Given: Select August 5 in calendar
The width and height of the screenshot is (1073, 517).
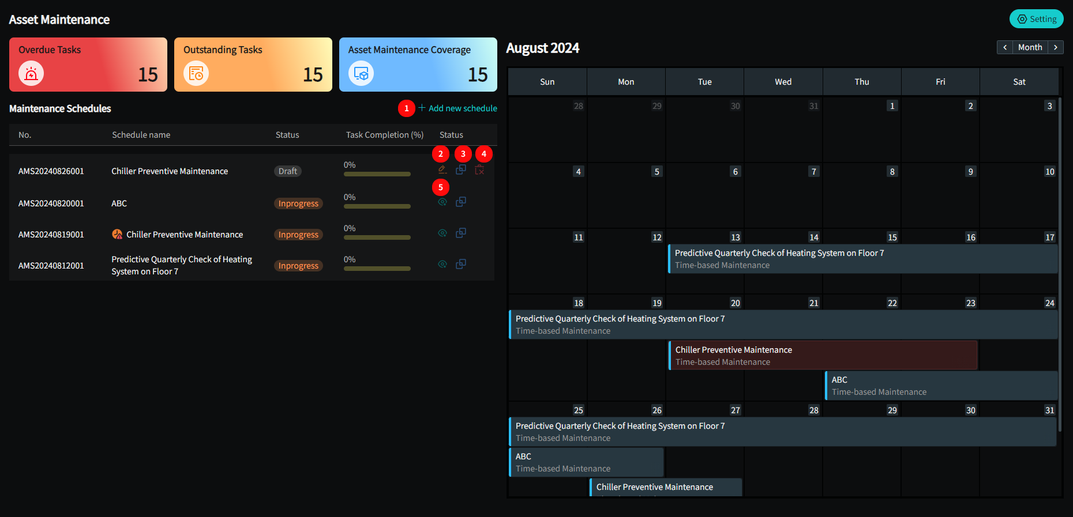Looking at the screenshot, I should point(656,172).
